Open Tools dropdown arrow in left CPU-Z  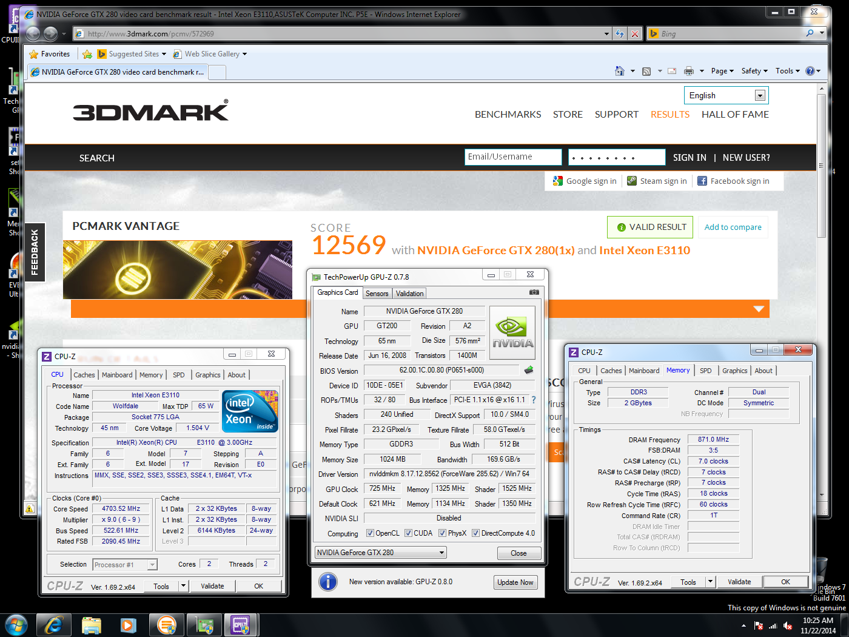(x=183, y=586)
